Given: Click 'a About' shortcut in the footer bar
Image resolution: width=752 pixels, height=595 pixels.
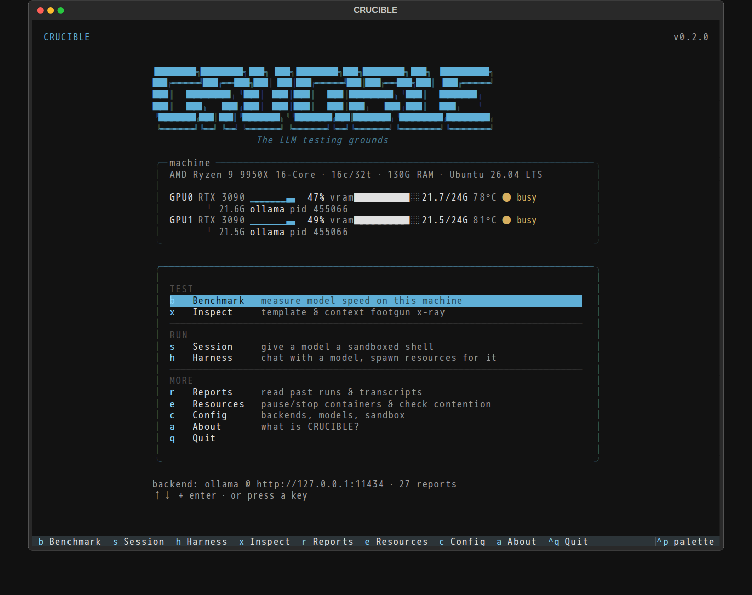Looking at the screenshot, I should click(517, 542).
